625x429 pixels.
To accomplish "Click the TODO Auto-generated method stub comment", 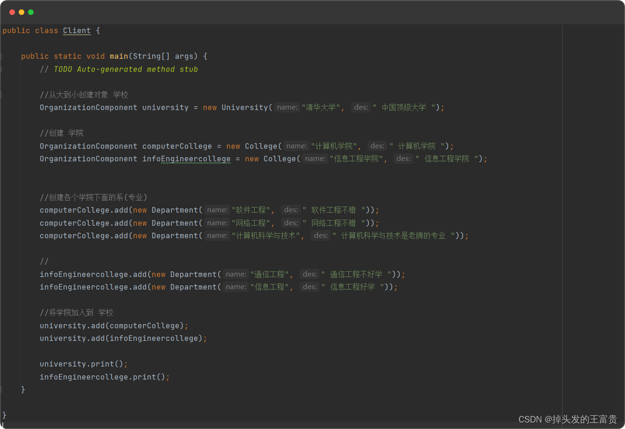I will [x=119, y=69].
